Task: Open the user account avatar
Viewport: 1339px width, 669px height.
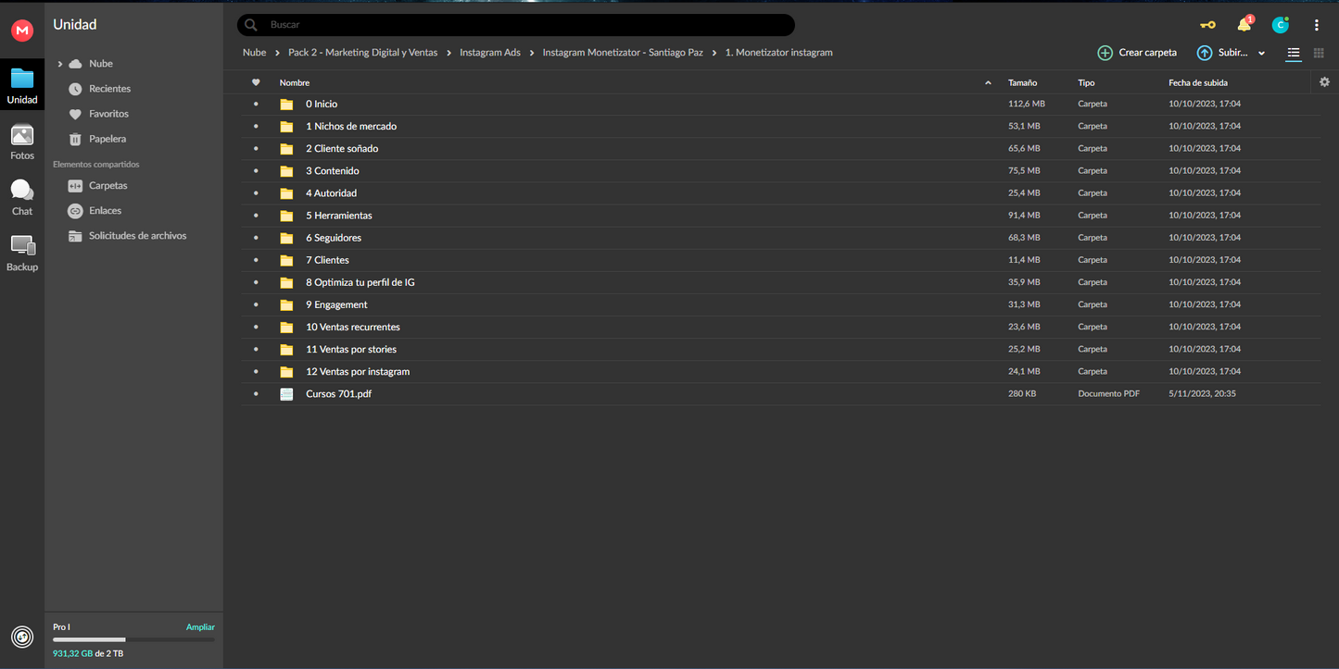Action: (x=1280, y=25)
